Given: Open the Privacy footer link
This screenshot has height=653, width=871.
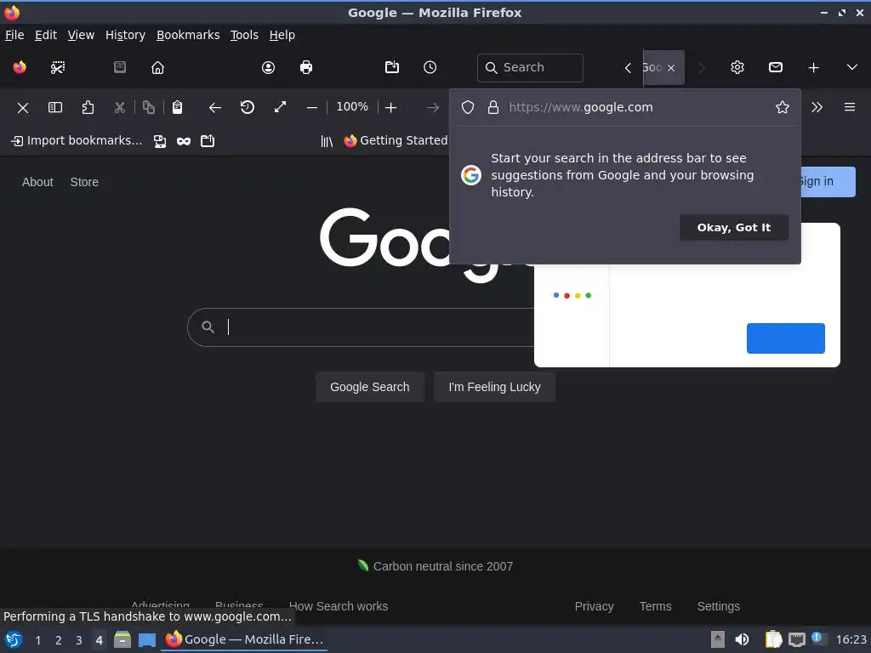Looking at the screenshot, I should click(595, 606).
